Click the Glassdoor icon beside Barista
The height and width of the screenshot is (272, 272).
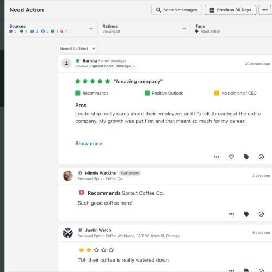[78, 61]
